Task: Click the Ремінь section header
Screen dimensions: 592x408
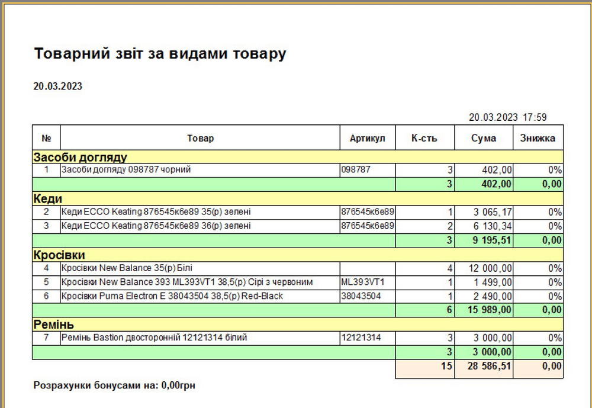Action: tap(52, 324)
